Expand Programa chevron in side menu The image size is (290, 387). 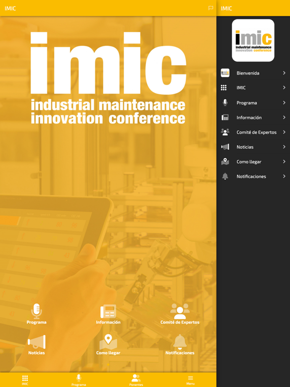(x=284, y=103)
